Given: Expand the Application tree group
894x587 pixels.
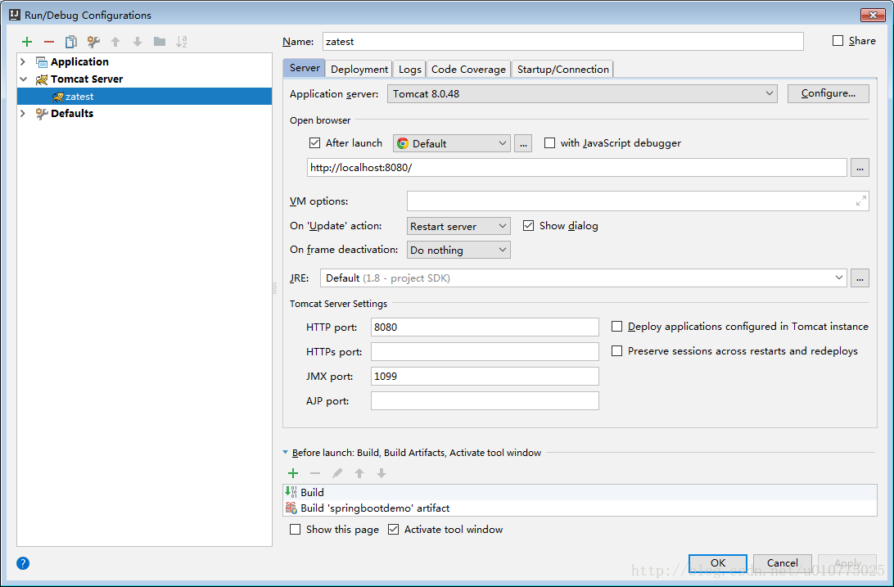Looking at the screenshot, I should coord(24,61).
